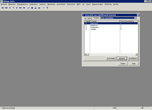Viewport: 152px width, 110px height.
Task: Click the Waarde column header
Action: tap(105, 21)
